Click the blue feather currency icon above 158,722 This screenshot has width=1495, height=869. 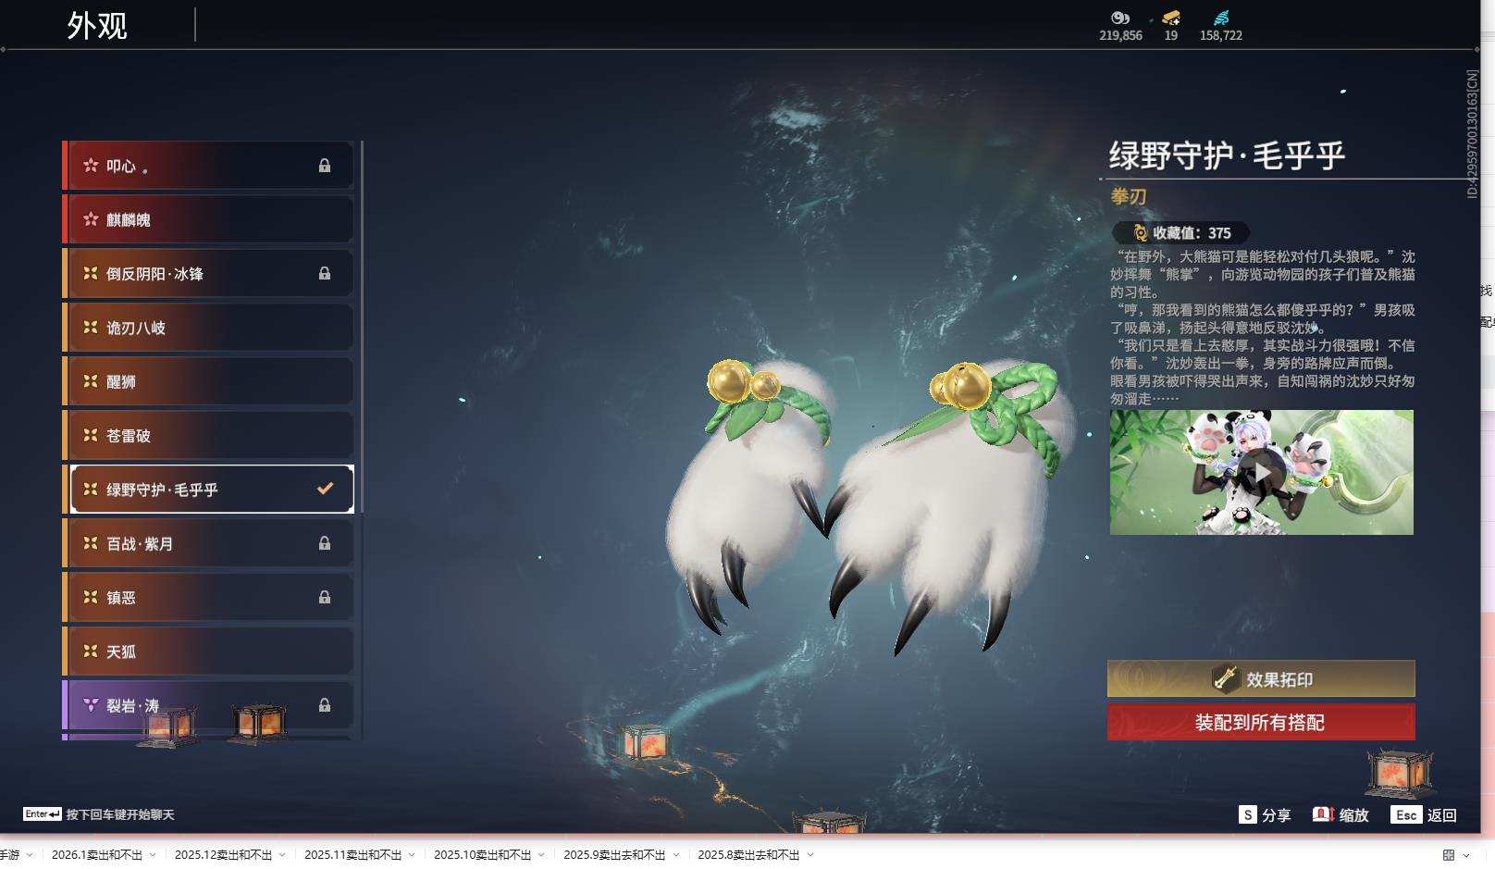[x=1221, y=18]
